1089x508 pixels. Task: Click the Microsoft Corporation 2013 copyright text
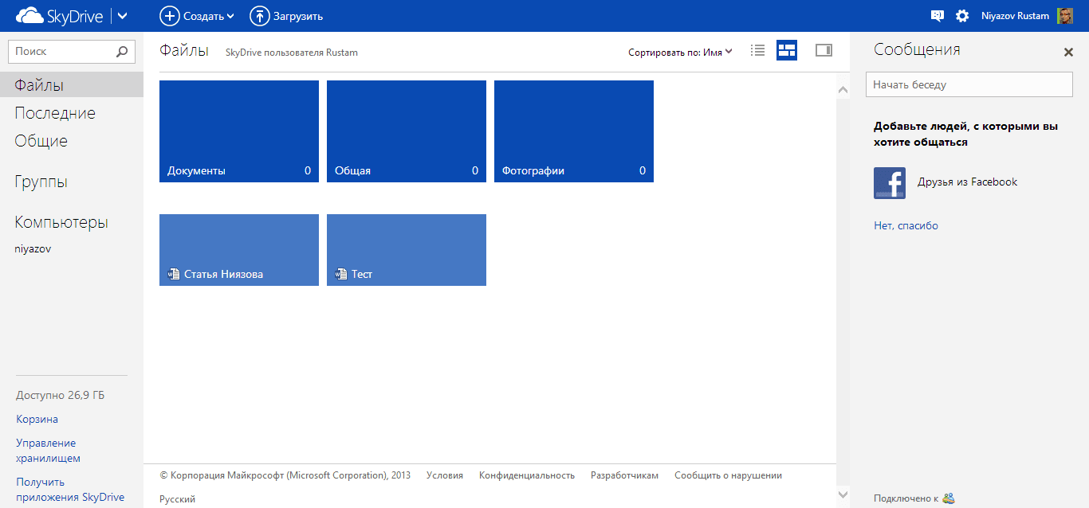(285, 475)
